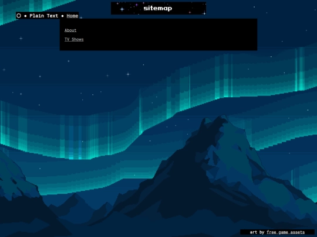The height and width of the screenshot is (237, 317).
Task: Open the TV Shows page link
Action: coord(74,39)
